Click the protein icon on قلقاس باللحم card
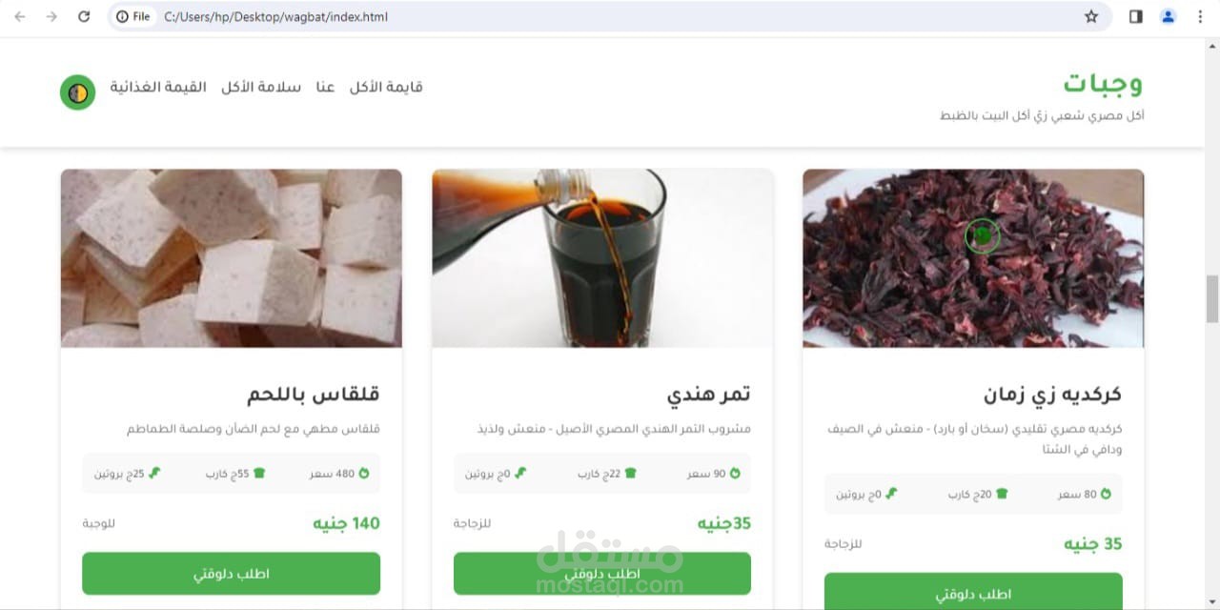The width and height of the screenshot is (1220, 610). point(154,473)
